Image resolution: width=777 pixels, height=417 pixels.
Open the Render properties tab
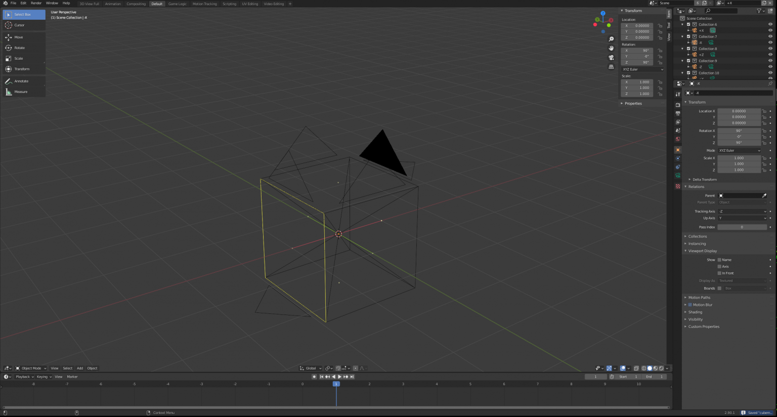(677, 105)
